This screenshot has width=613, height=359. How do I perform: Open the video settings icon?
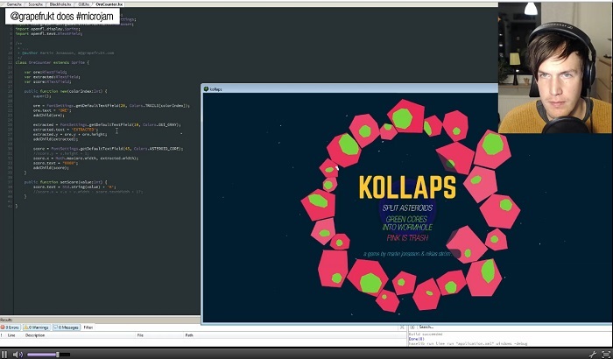[x=593, y=354]
